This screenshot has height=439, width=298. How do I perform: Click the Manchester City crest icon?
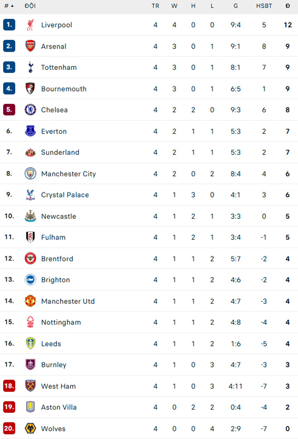30,173
